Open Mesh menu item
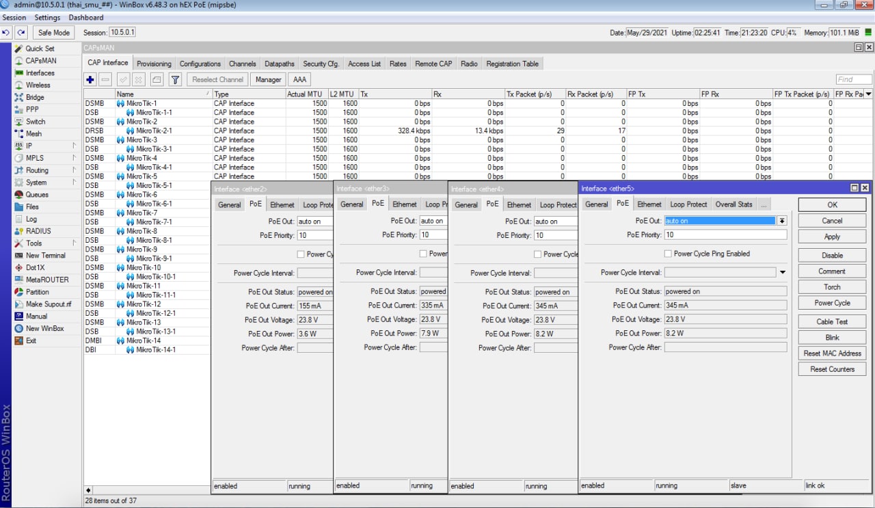Viewport: 875px width, 508px height. click(x=33, y=134)
